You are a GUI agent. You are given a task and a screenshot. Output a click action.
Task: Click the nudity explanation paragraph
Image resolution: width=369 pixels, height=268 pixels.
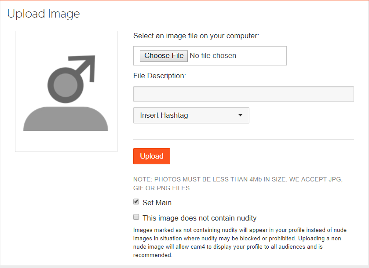[237, 242]
